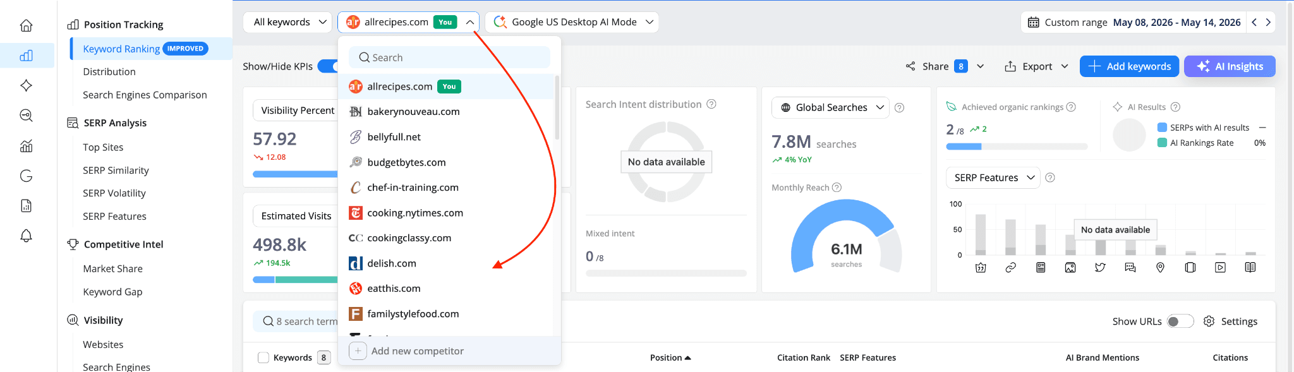This screenshot has height=372, width=1294.
Task: Open Market Share in the sidebar
Action: [x=112, y=269]
